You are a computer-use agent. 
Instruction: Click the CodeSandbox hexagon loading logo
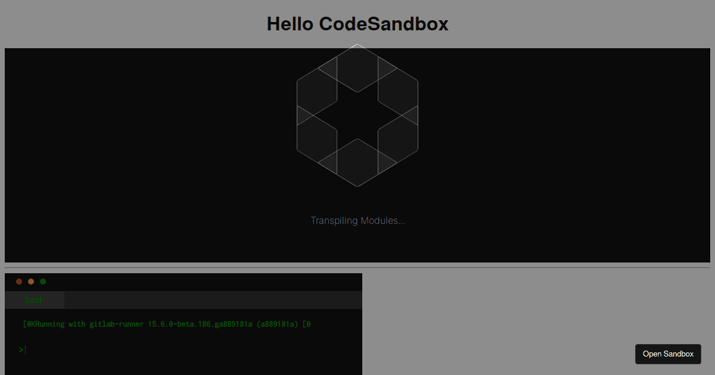pyautogui.click(x=357, y=115)
